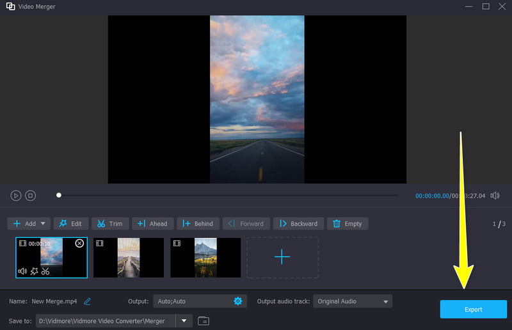Minimize the Video Merger window

pos(469,6)
